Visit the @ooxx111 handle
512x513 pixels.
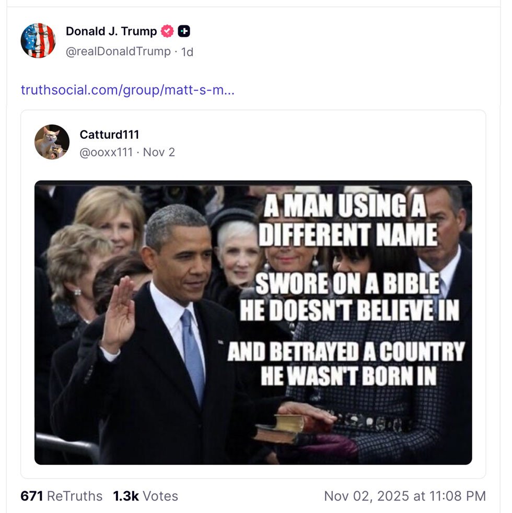point(106,152)
